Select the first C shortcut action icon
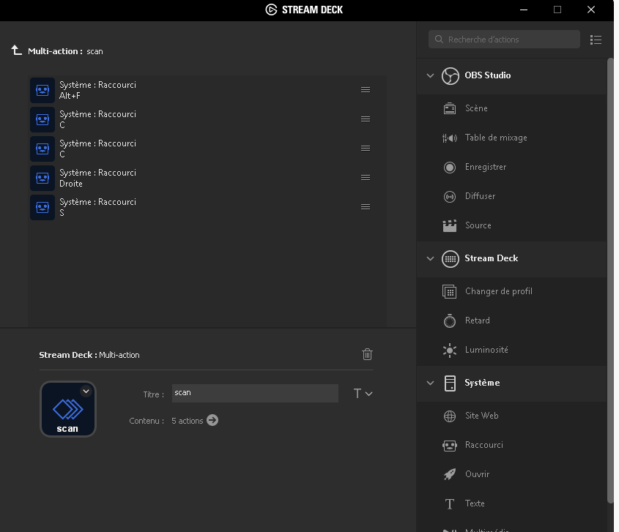This screenshot has height=532, width=619. [42, 119]
